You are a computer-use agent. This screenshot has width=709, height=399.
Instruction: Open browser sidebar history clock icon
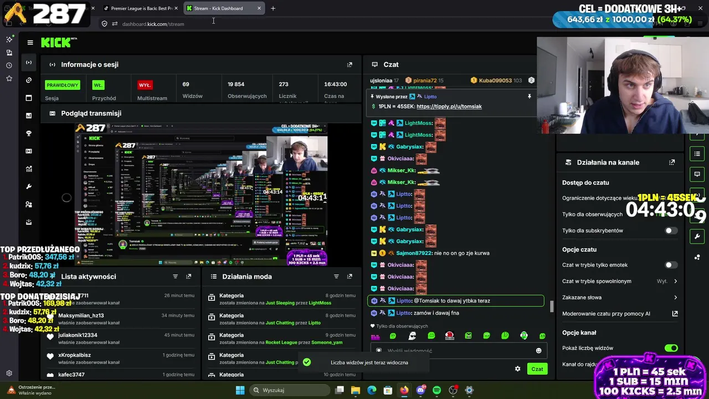(9, 65)
